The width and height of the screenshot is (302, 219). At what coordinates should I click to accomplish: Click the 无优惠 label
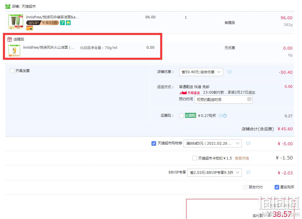click(230, 48)
